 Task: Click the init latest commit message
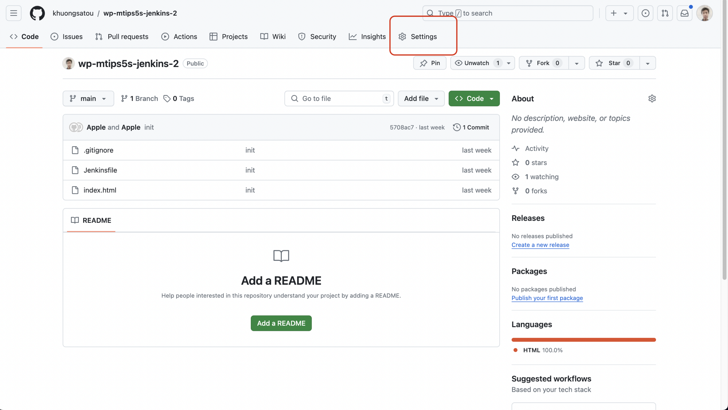149,127
